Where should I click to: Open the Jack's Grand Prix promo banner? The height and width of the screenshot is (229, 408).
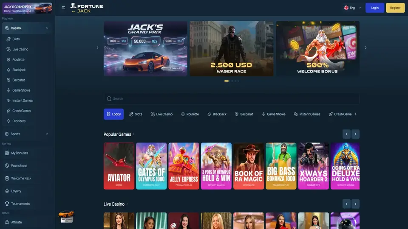click(145, 48)
